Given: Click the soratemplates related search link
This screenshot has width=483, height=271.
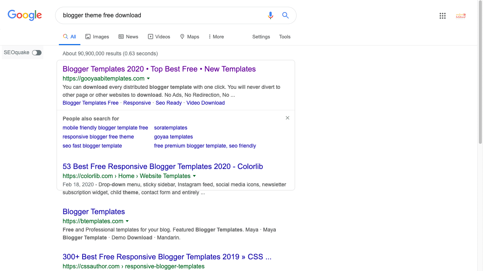Looking at the screenshot, I should point(171,128).
